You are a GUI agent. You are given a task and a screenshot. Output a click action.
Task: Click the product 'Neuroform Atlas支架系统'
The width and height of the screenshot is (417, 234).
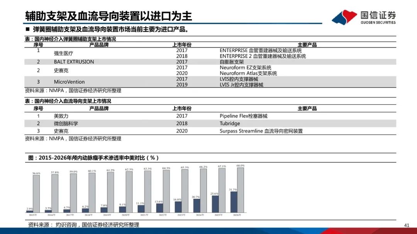pos(248,73)
